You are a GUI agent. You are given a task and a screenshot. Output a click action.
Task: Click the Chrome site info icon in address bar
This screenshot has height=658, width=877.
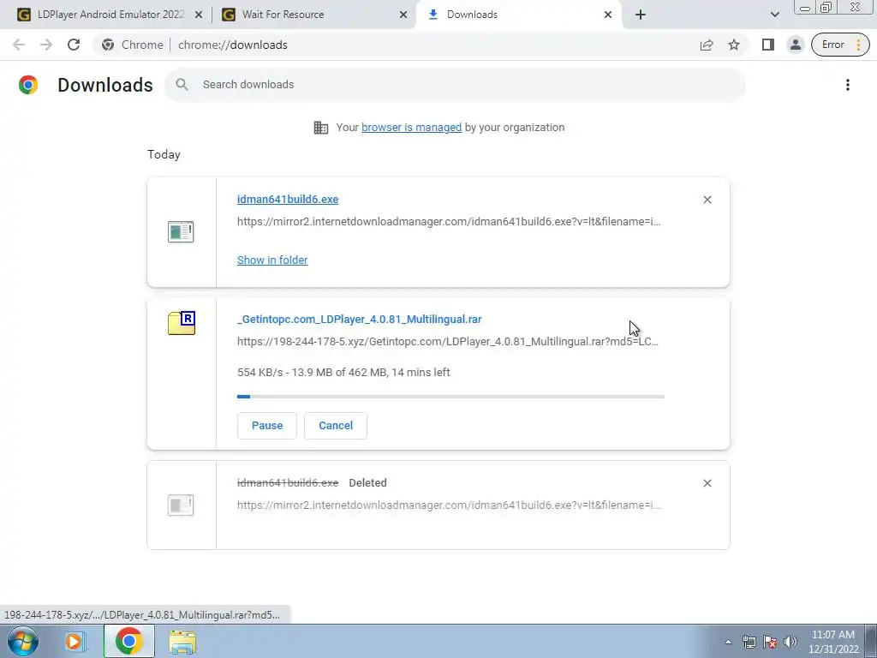tap(108, 45)
